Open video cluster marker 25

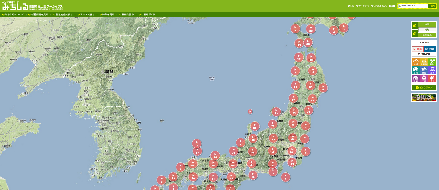213,164
